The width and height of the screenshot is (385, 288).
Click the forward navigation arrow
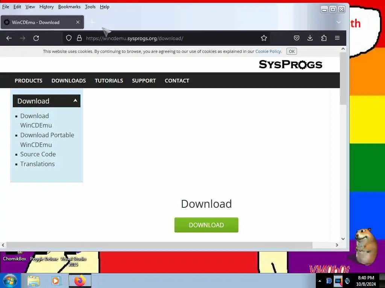23,38
